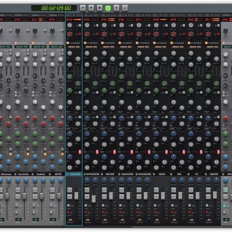Viewport: 232px width, 232px height.
Task: Click the fader handle on selected channel 043
Action: (77, 195)
